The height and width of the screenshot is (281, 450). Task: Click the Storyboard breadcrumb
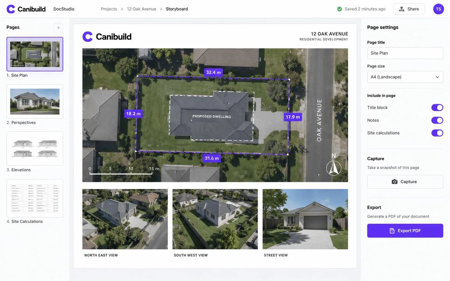pos(177,9)
